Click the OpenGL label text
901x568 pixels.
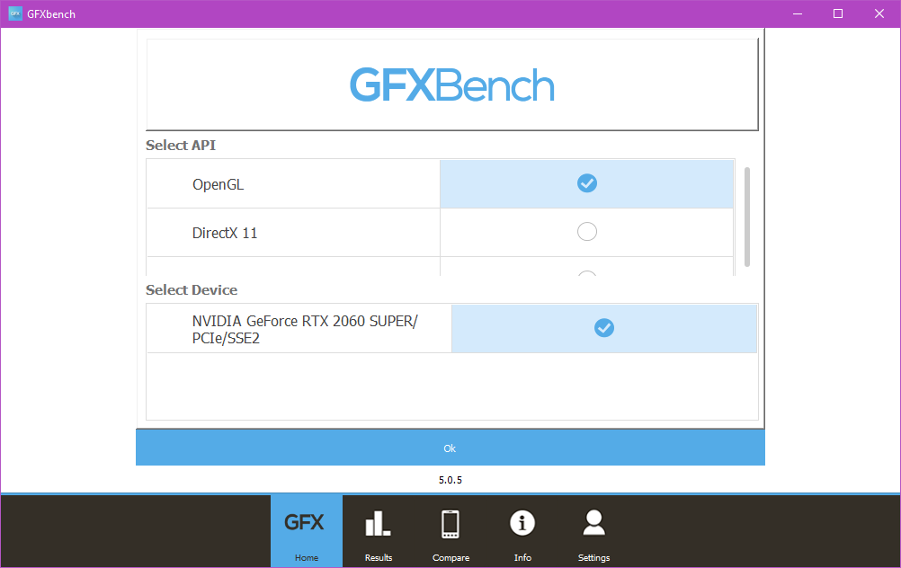pyautogui.click(x=218, y=184)
